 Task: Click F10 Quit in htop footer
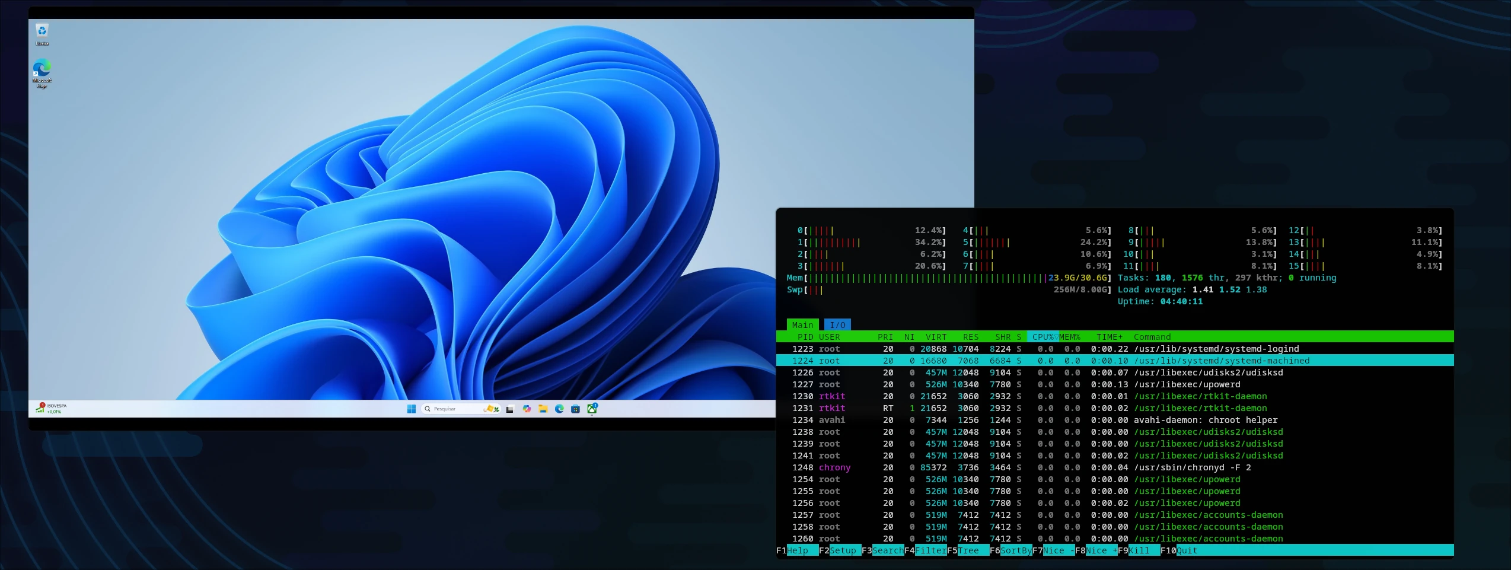coord(1179,550)
